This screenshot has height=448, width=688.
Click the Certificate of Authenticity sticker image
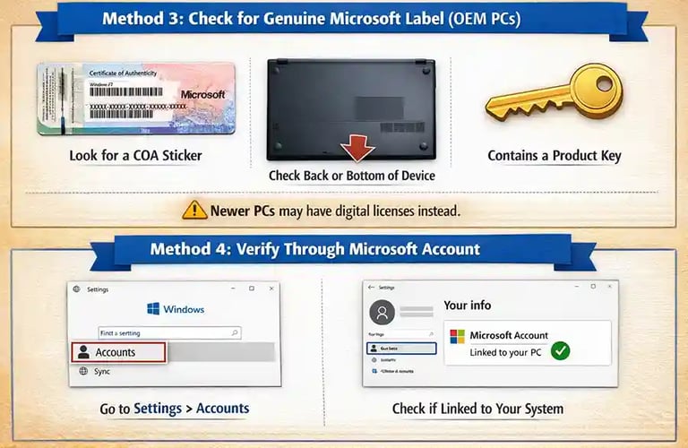[136, 99]
